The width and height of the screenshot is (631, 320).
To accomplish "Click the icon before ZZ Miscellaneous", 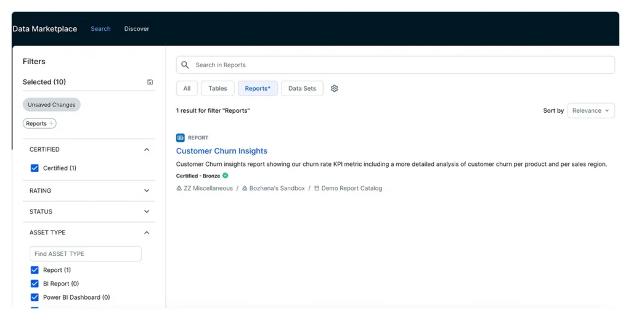I will click(179, 189).
